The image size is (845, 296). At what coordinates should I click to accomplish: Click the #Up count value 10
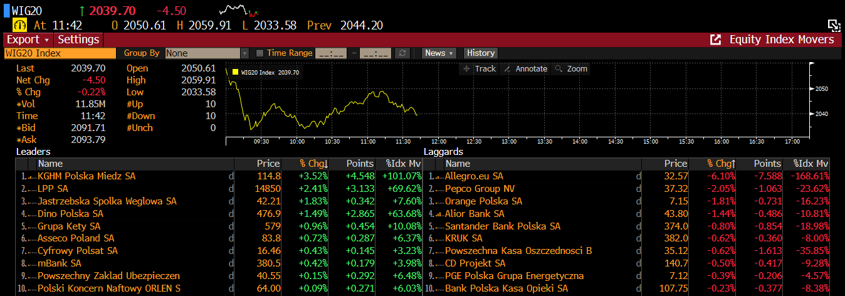point(211,104)
